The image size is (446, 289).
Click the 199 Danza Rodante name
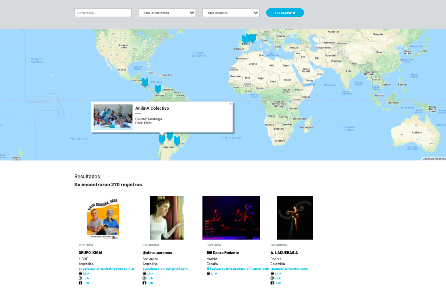click(x=223, y=253)
